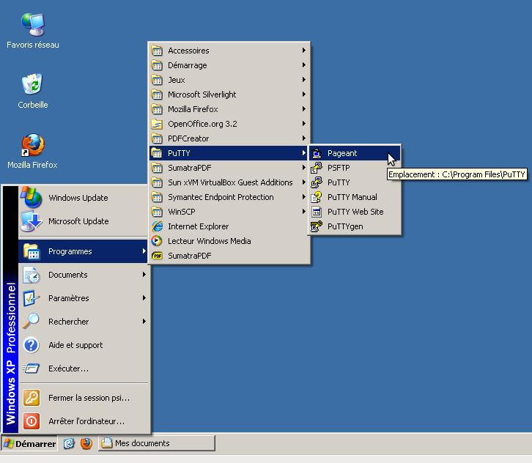Click the Exécuter run icon
This screenshot has height=463, width=532.
pos(32,368)
